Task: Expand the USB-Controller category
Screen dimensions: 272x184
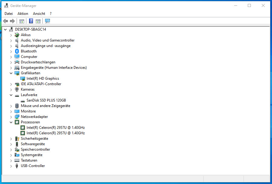Action: (11, 166)
